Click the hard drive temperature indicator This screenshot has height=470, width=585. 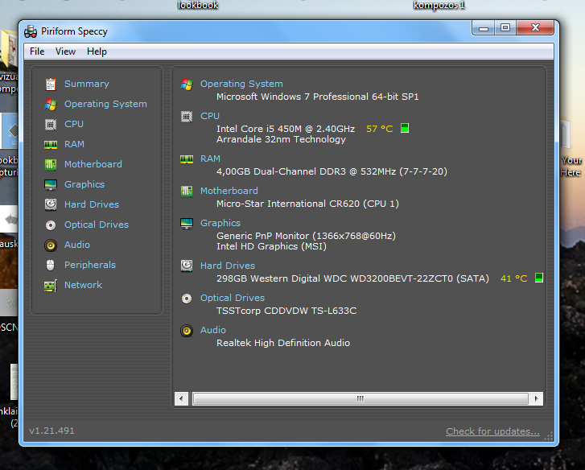(x=539, y=278)
